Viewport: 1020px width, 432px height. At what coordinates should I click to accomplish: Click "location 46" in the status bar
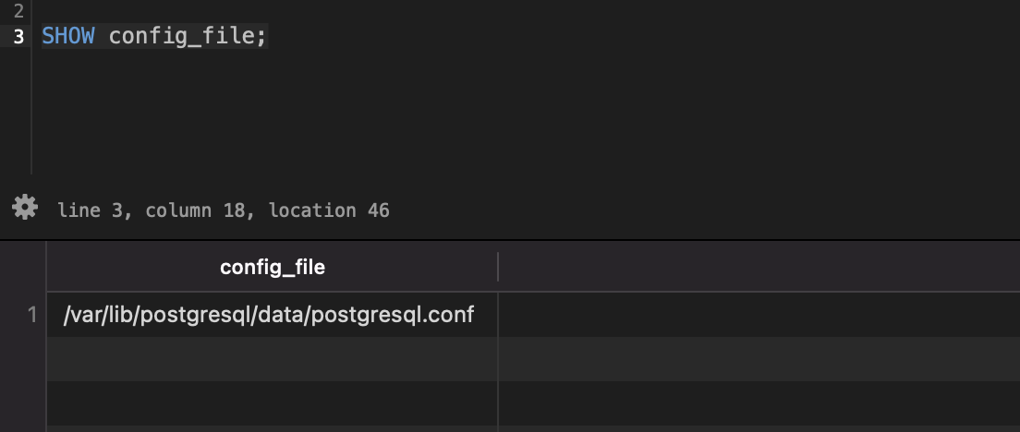coord(329,210)
